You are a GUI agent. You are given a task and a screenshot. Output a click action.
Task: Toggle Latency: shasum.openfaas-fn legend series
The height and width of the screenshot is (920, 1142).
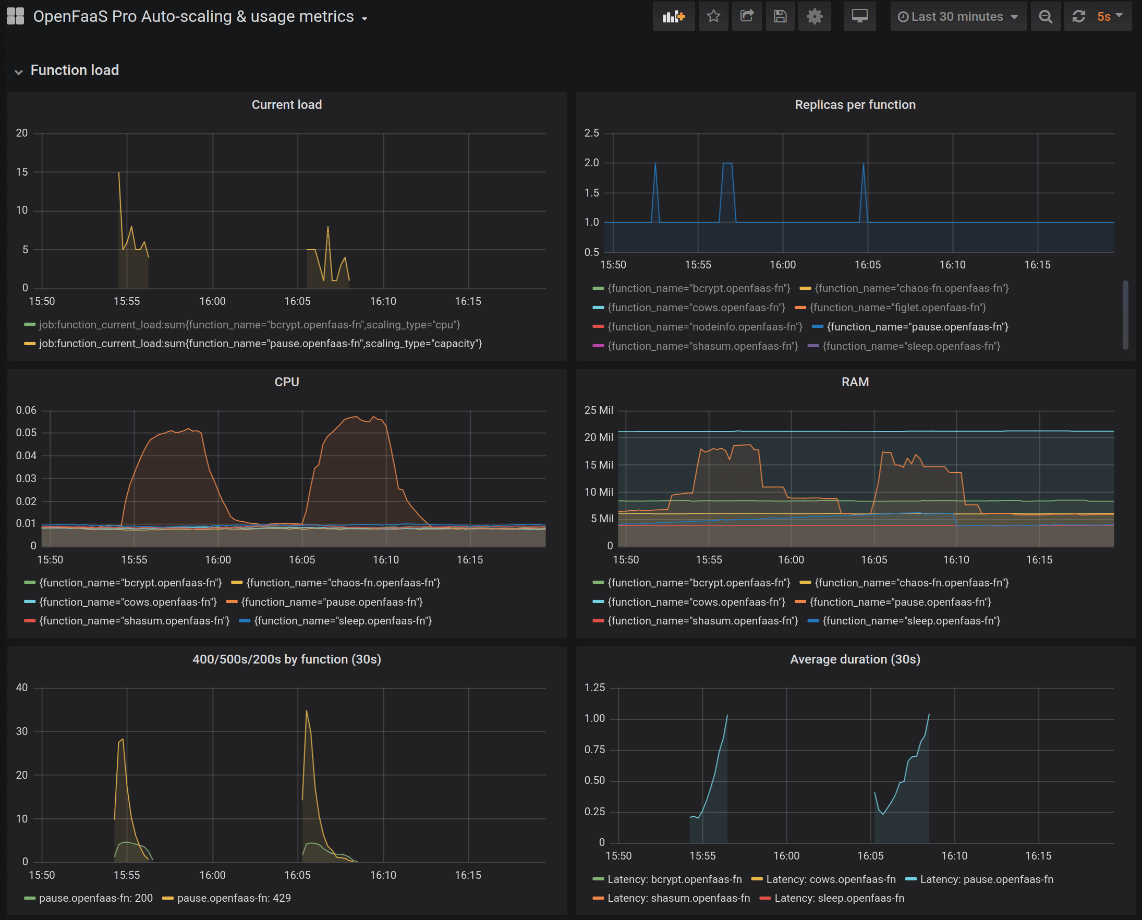[x=678, y=898]
